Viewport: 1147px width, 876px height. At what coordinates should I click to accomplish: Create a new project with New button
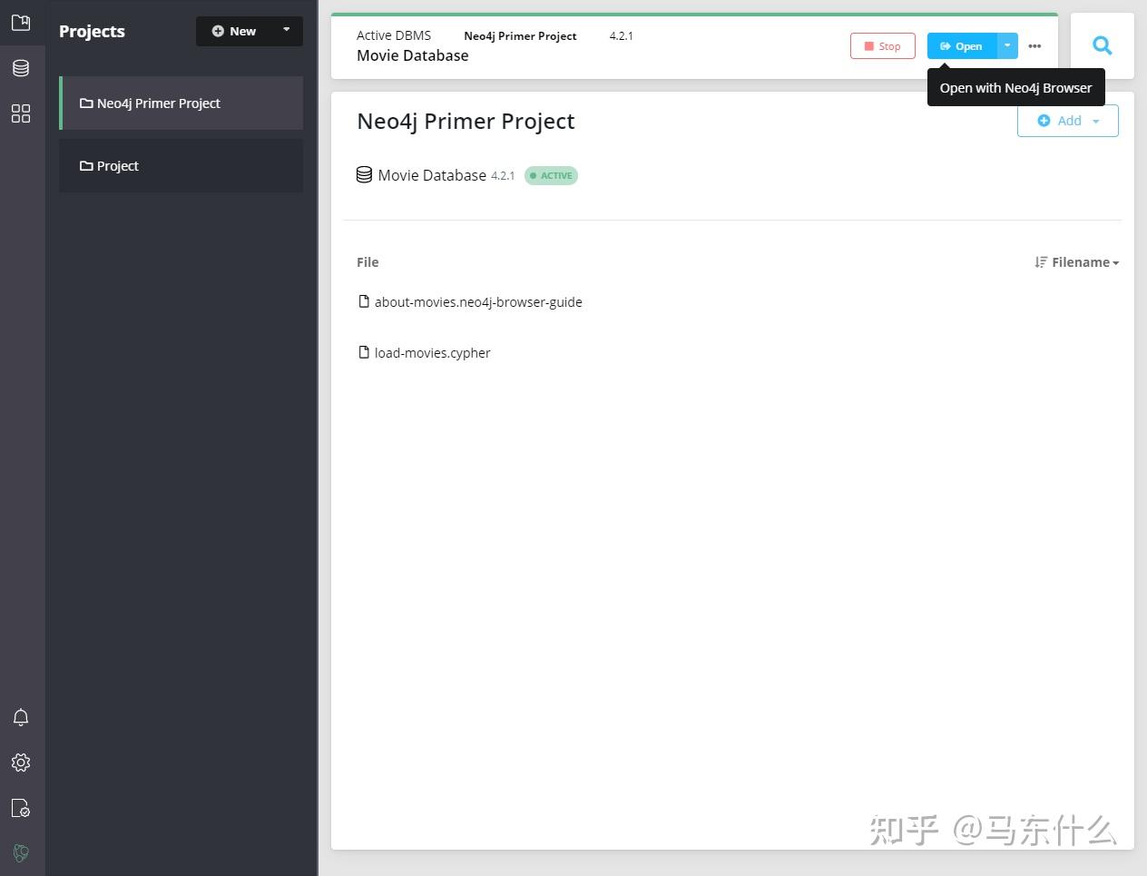click(x=233, y=30)
